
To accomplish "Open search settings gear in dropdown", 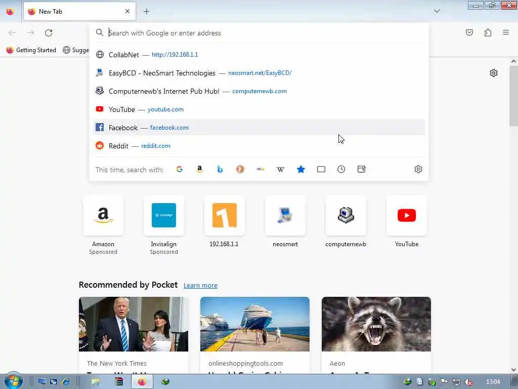I will 418,169.
